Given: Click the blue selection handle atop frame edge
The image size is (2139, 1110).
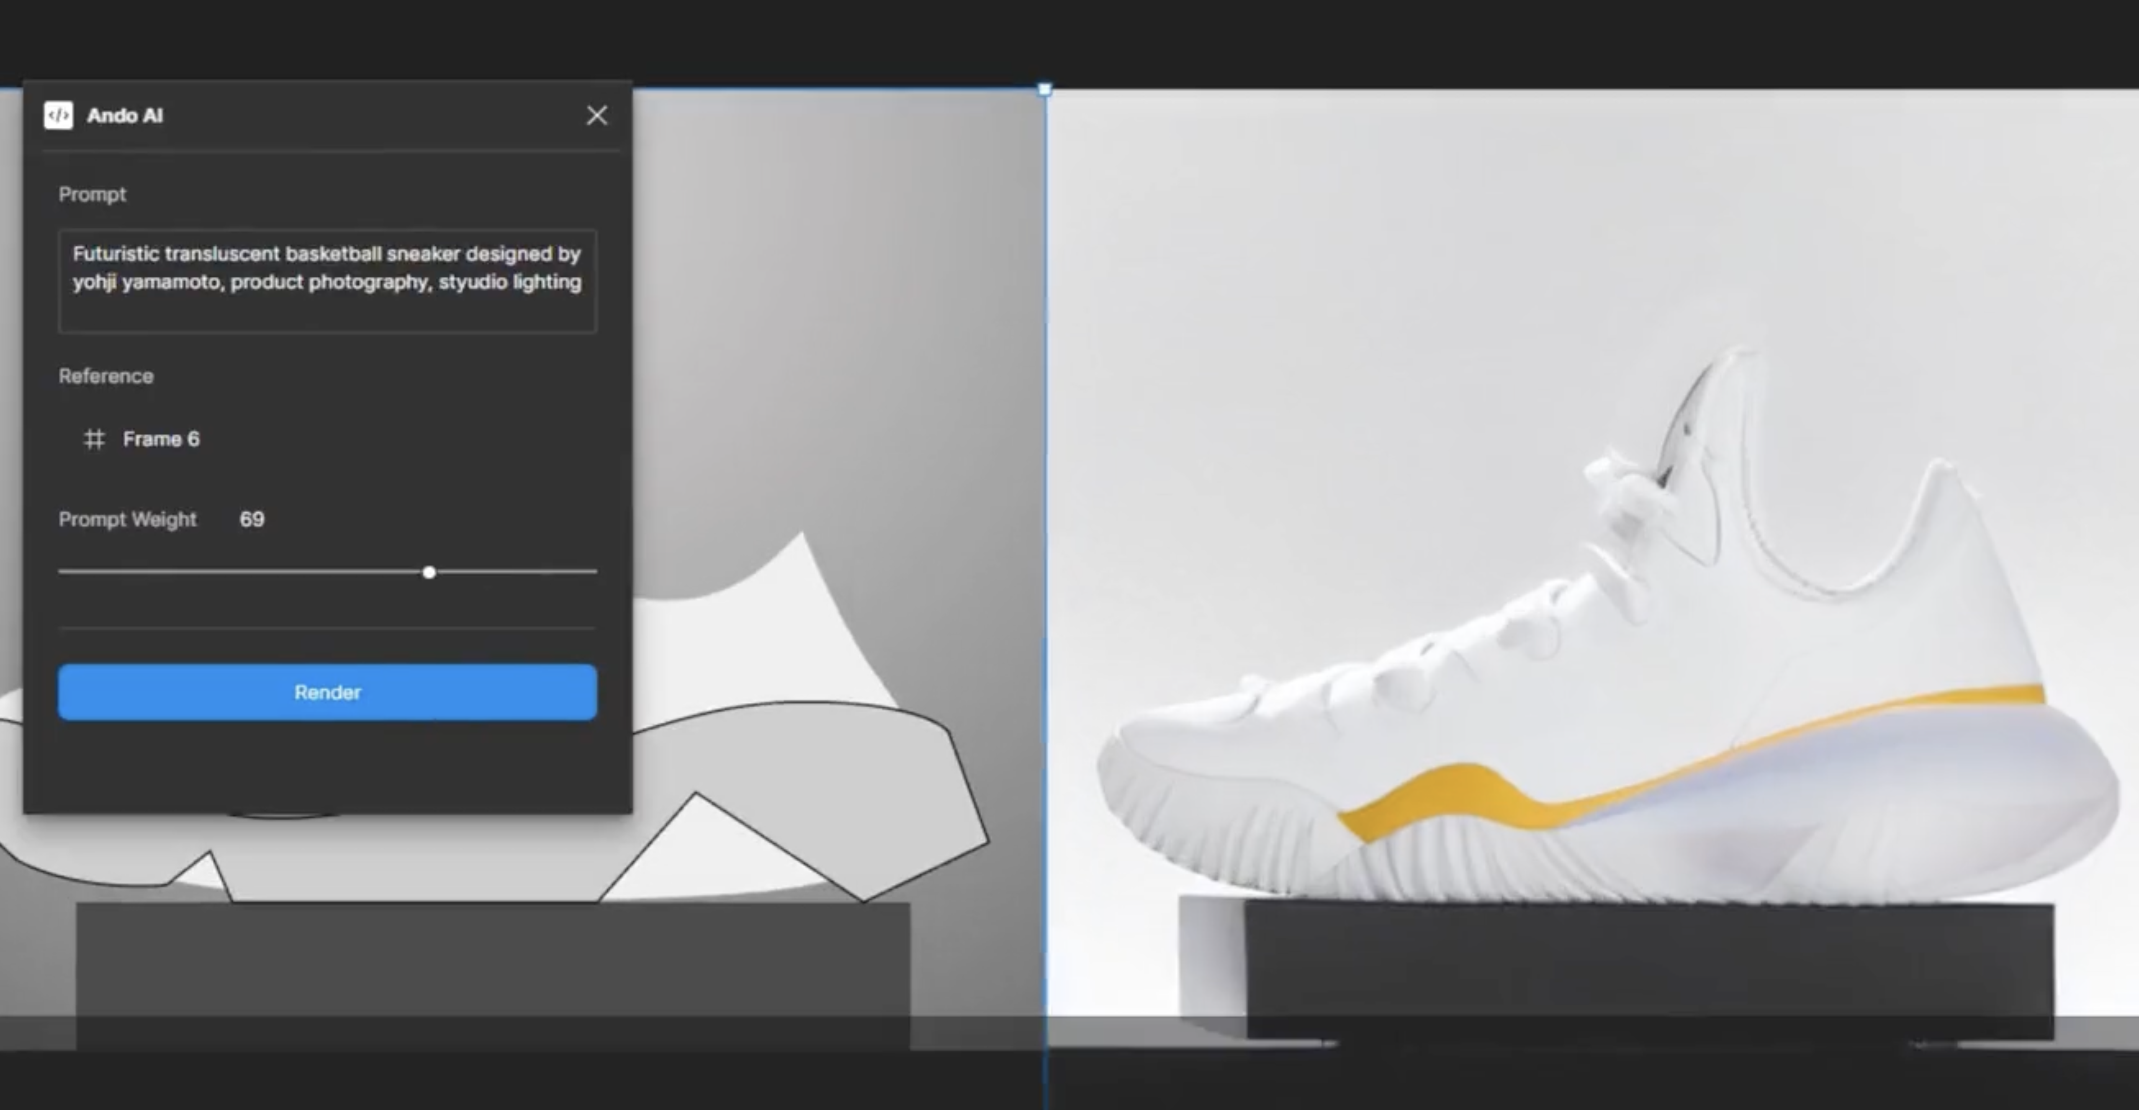Looking at the screenshot, I should tap(1044, 89).
